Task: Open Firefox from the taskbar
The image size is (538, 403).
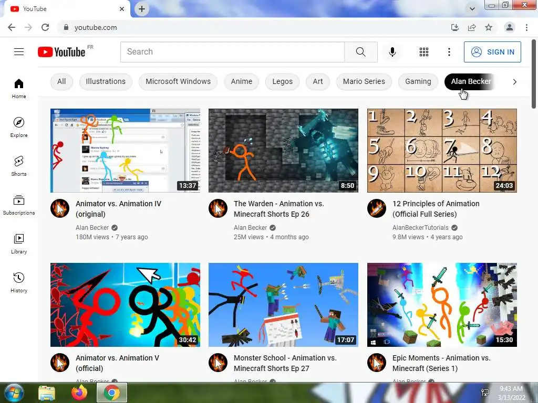Action: tap(79, 393)
